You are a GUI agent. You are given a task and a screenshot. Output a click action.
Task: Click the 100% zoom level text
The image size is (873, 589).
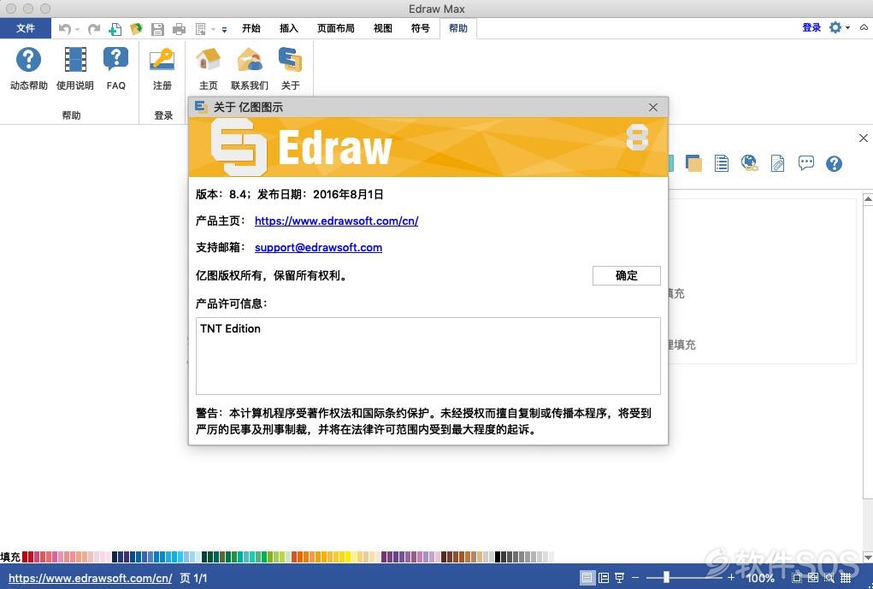[x=759, y=578]
